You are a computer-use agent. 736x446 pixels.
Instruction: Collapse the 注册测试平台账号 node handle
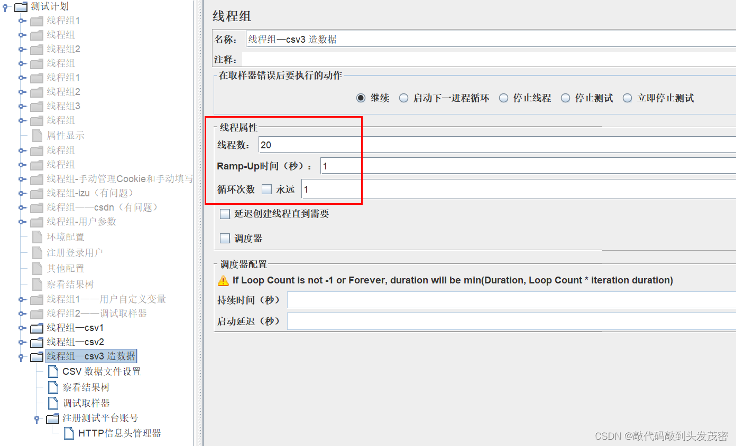click(x=37, y=419)
